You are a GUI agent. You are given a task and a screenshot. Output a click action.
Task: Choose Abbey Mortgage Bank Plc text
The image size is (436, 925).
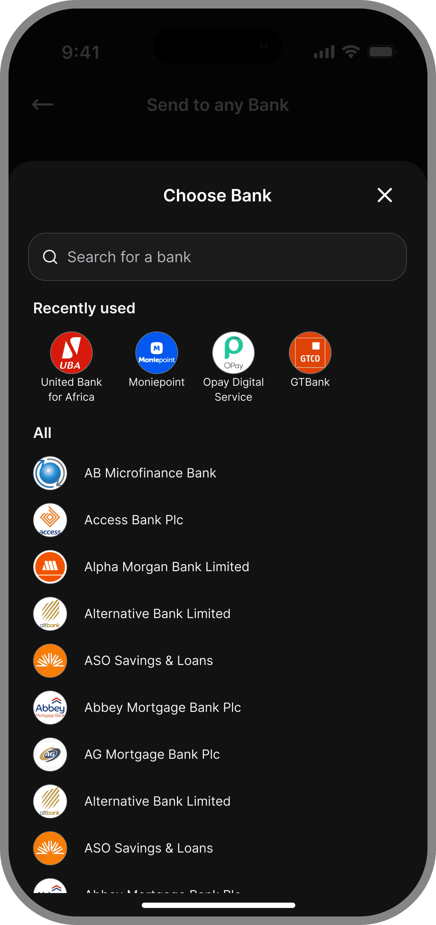(163, 707)
